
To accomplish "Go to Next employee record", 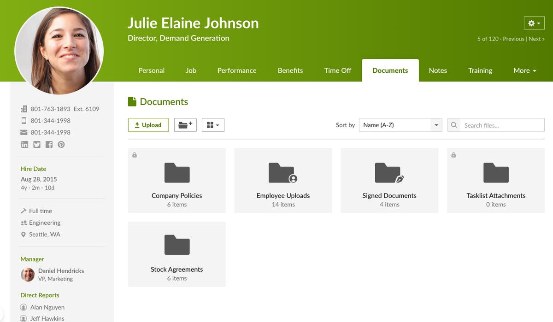I will coord(536,39).
